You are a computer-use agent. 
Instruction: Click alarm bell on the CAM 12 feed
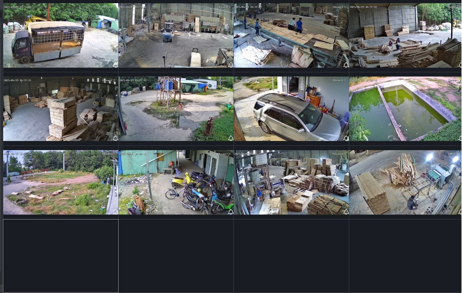[460, 212]
